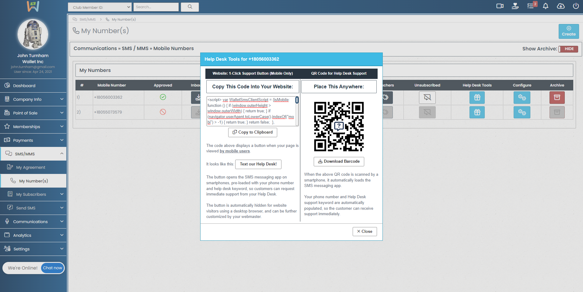
Task: Expand Payments menu
Action: click(x=33, y=140)
